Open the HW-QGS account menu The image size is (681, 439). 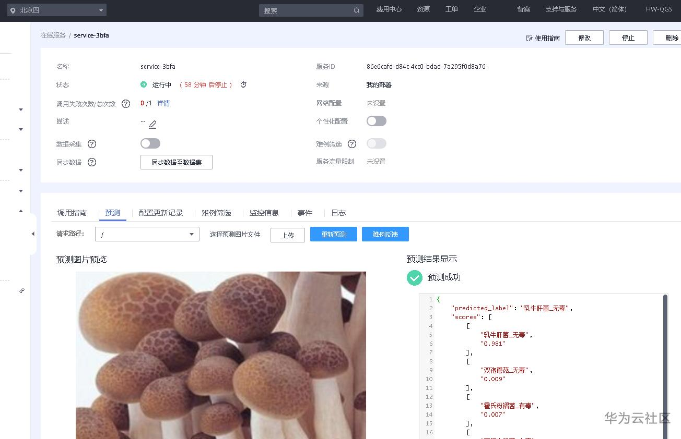click(x=659, y=9)
